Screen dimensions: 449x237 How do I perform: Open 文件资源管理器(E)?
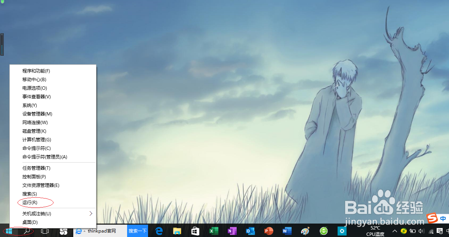click(x=53, y=185)
